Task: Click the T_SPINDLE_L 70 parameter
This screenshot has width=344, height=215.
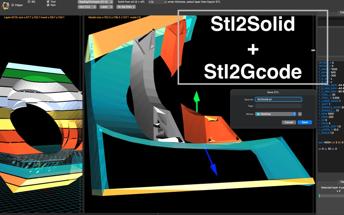Action: coord(329,110)
